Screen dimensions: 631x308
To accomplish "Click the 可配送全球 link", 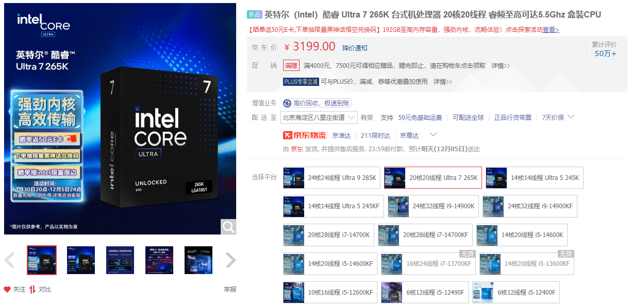I will tap(468, 118).
